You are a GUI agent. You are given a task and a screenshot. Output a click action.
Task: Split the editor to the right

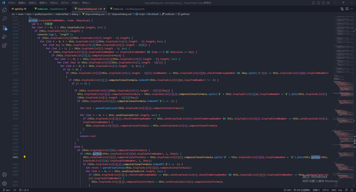[347, 9]
